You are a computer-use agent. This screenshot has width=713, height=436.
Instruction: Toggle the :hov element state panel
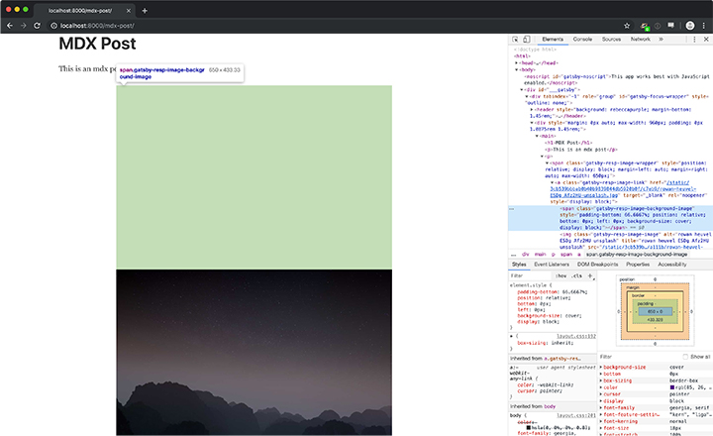click(x=560, y=275)
